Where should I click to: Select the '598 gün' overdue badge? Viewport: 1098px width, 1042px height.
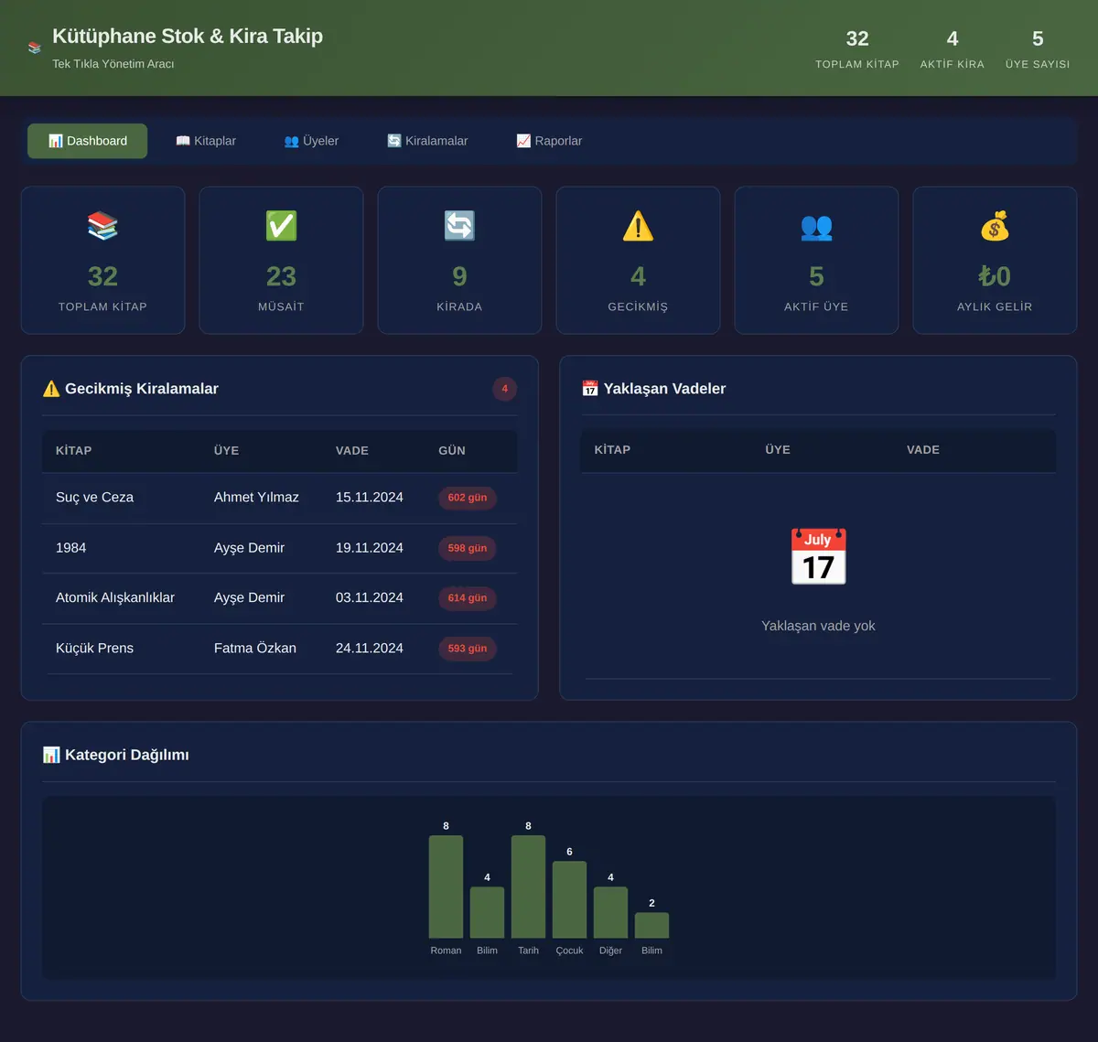(468, 548)
